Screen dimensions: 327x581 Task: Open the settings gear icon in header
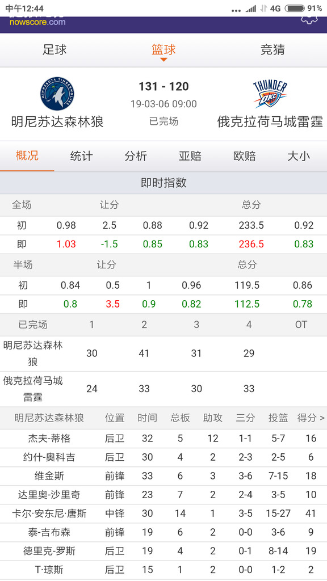tap(309, 20)
